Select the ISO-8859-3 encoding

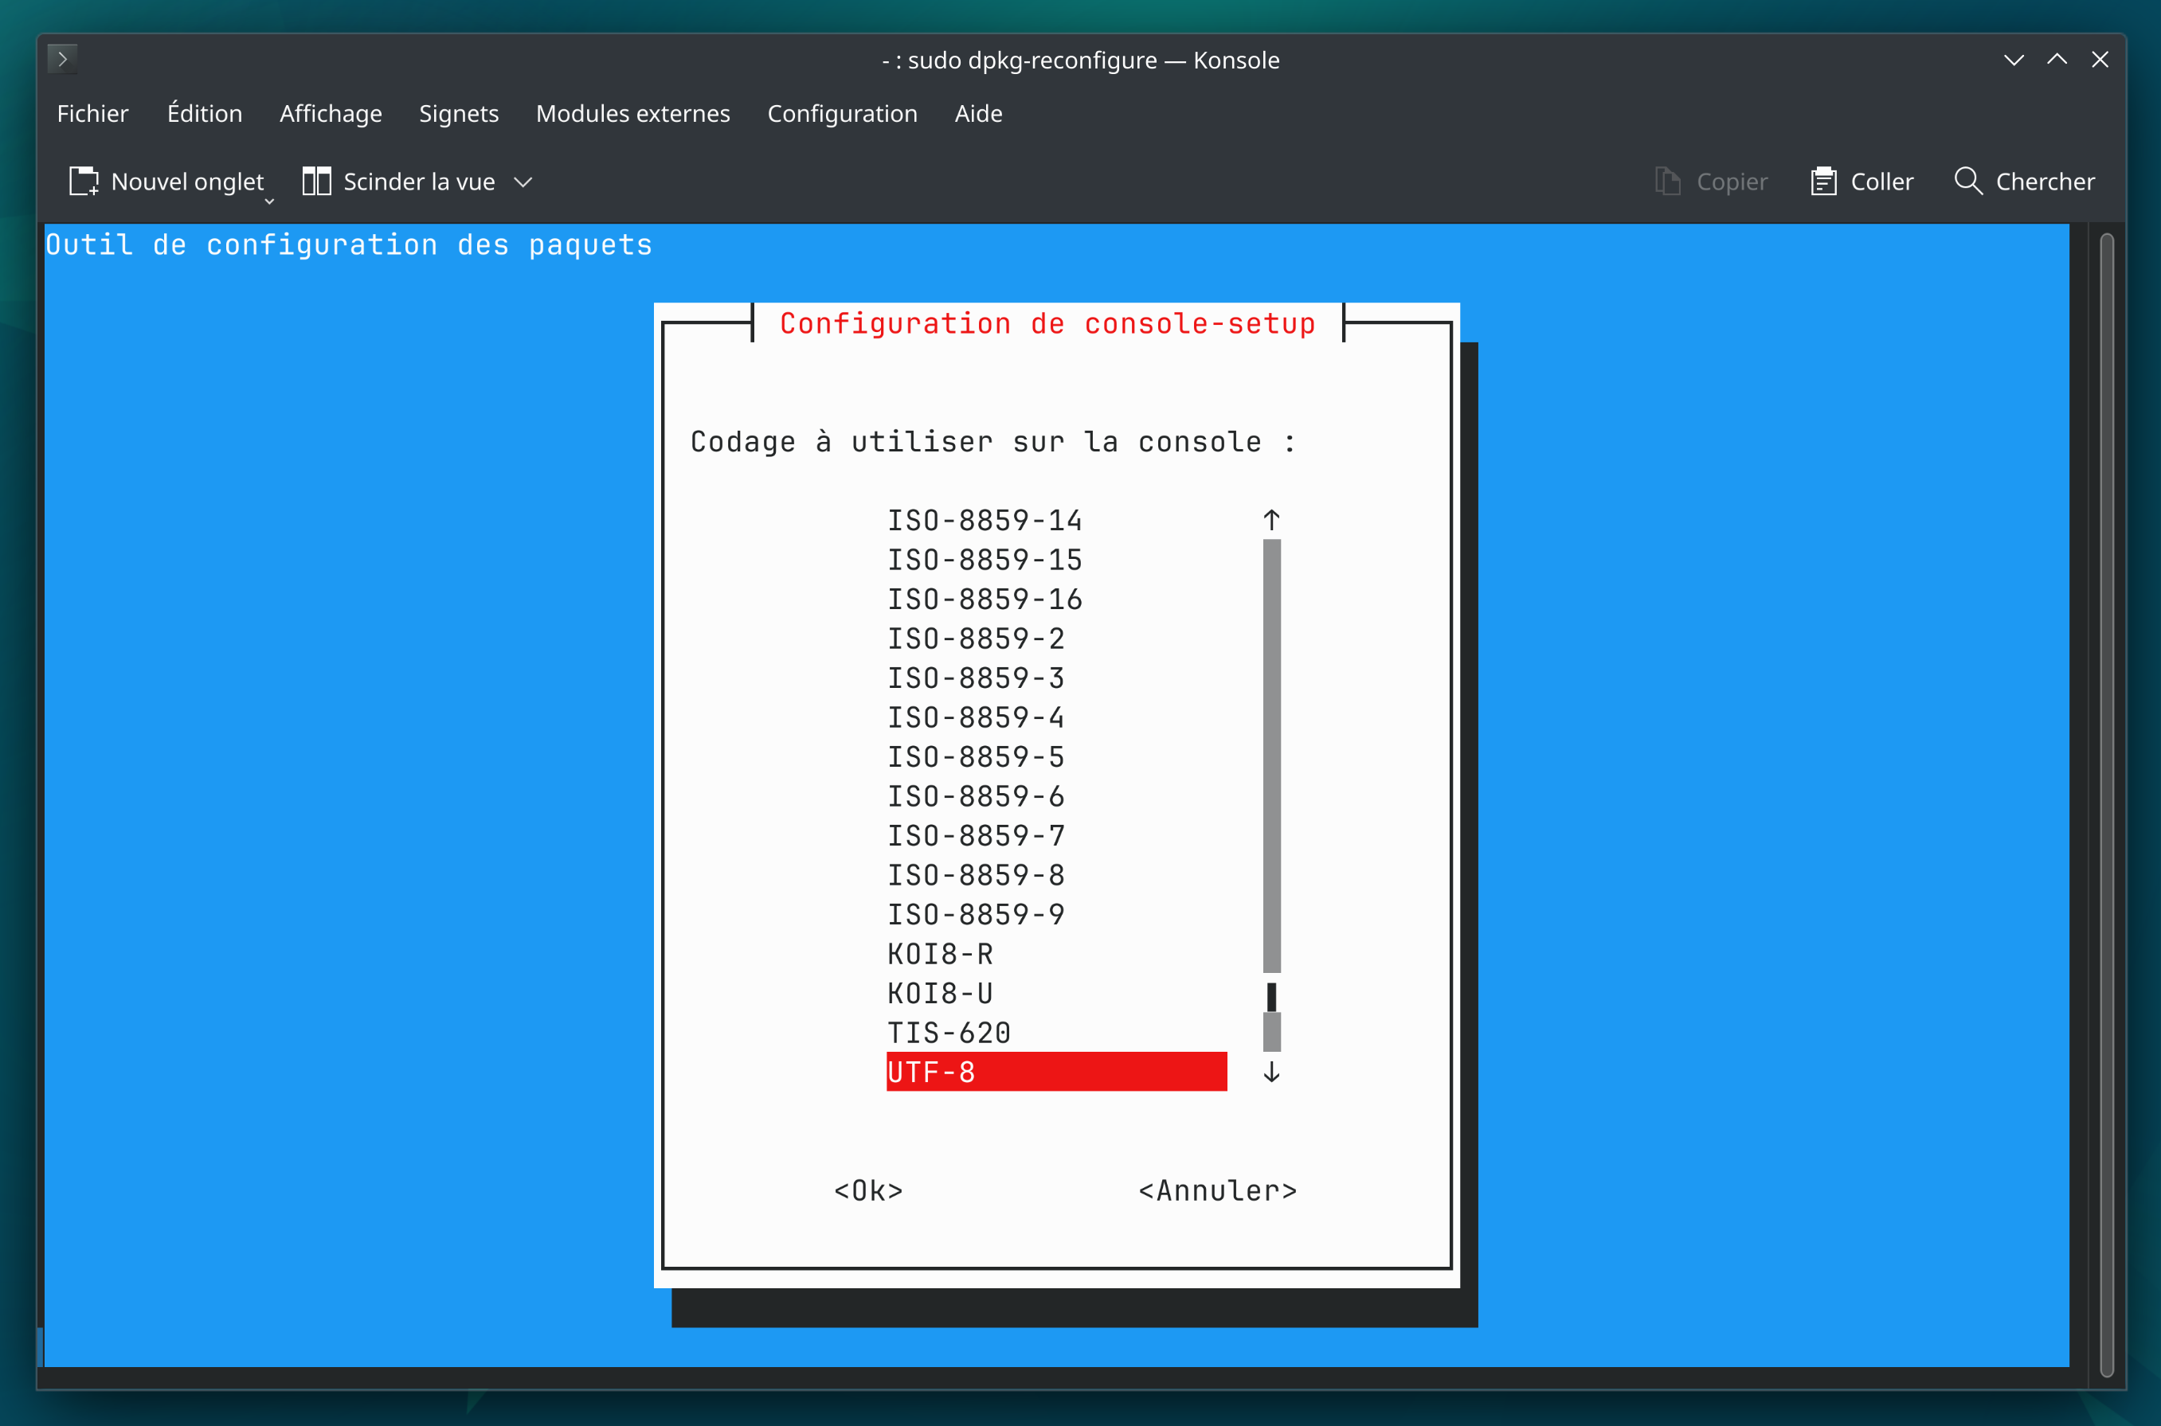(x=976, y=678)
